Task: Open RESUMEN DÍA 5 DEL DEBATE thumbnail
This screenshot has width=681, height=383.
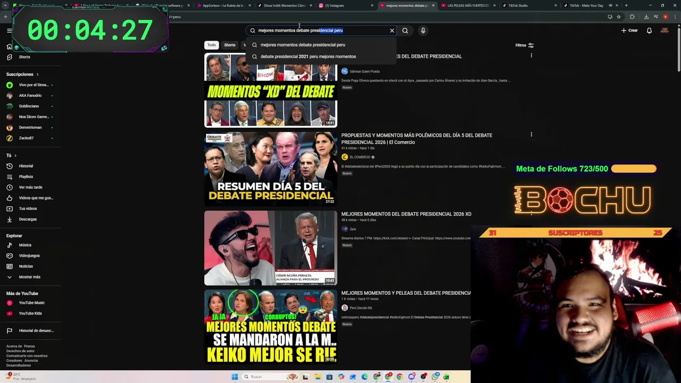Action: click(x=271, y=169)
